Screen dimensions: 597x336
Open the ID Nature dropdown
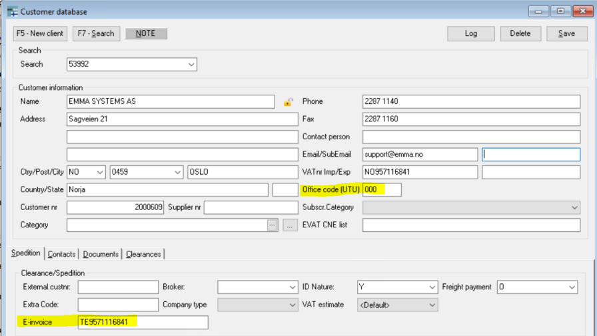[x=431, y=287]
